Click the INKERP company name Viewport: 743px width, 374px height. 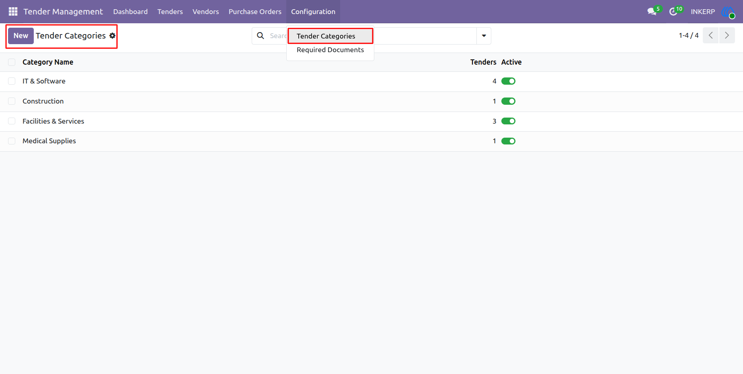703,12
